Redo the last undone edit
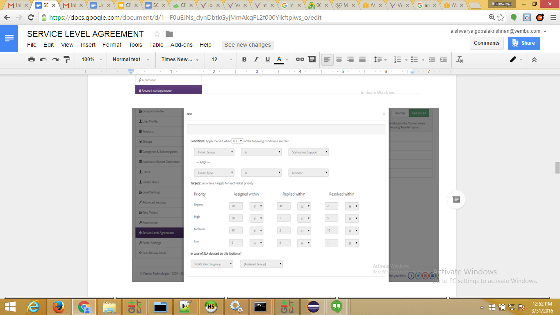560x315 pixels. click(x=55, y=59)
